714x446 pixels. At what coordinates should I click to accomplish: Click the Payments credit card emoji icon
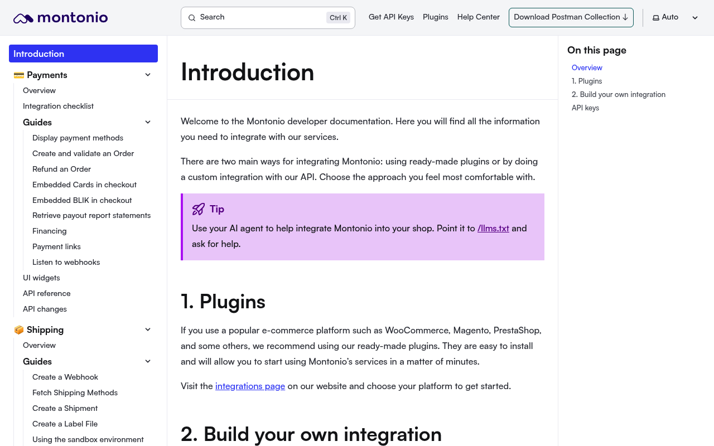pyautogui.click(x=19, y=75)
